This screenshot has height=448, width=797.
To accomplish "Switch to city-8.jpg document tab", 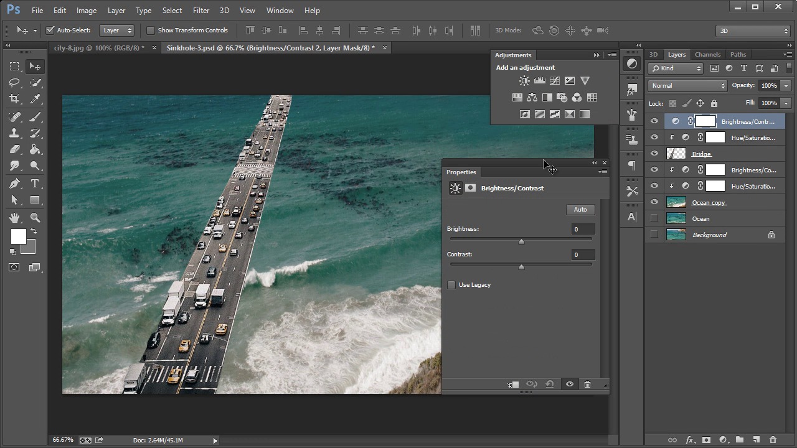I will pos(98,48).
